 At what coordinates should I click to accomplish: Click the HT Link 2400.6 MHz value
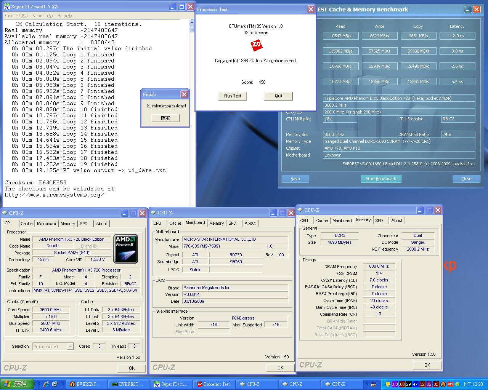(51, 330)
